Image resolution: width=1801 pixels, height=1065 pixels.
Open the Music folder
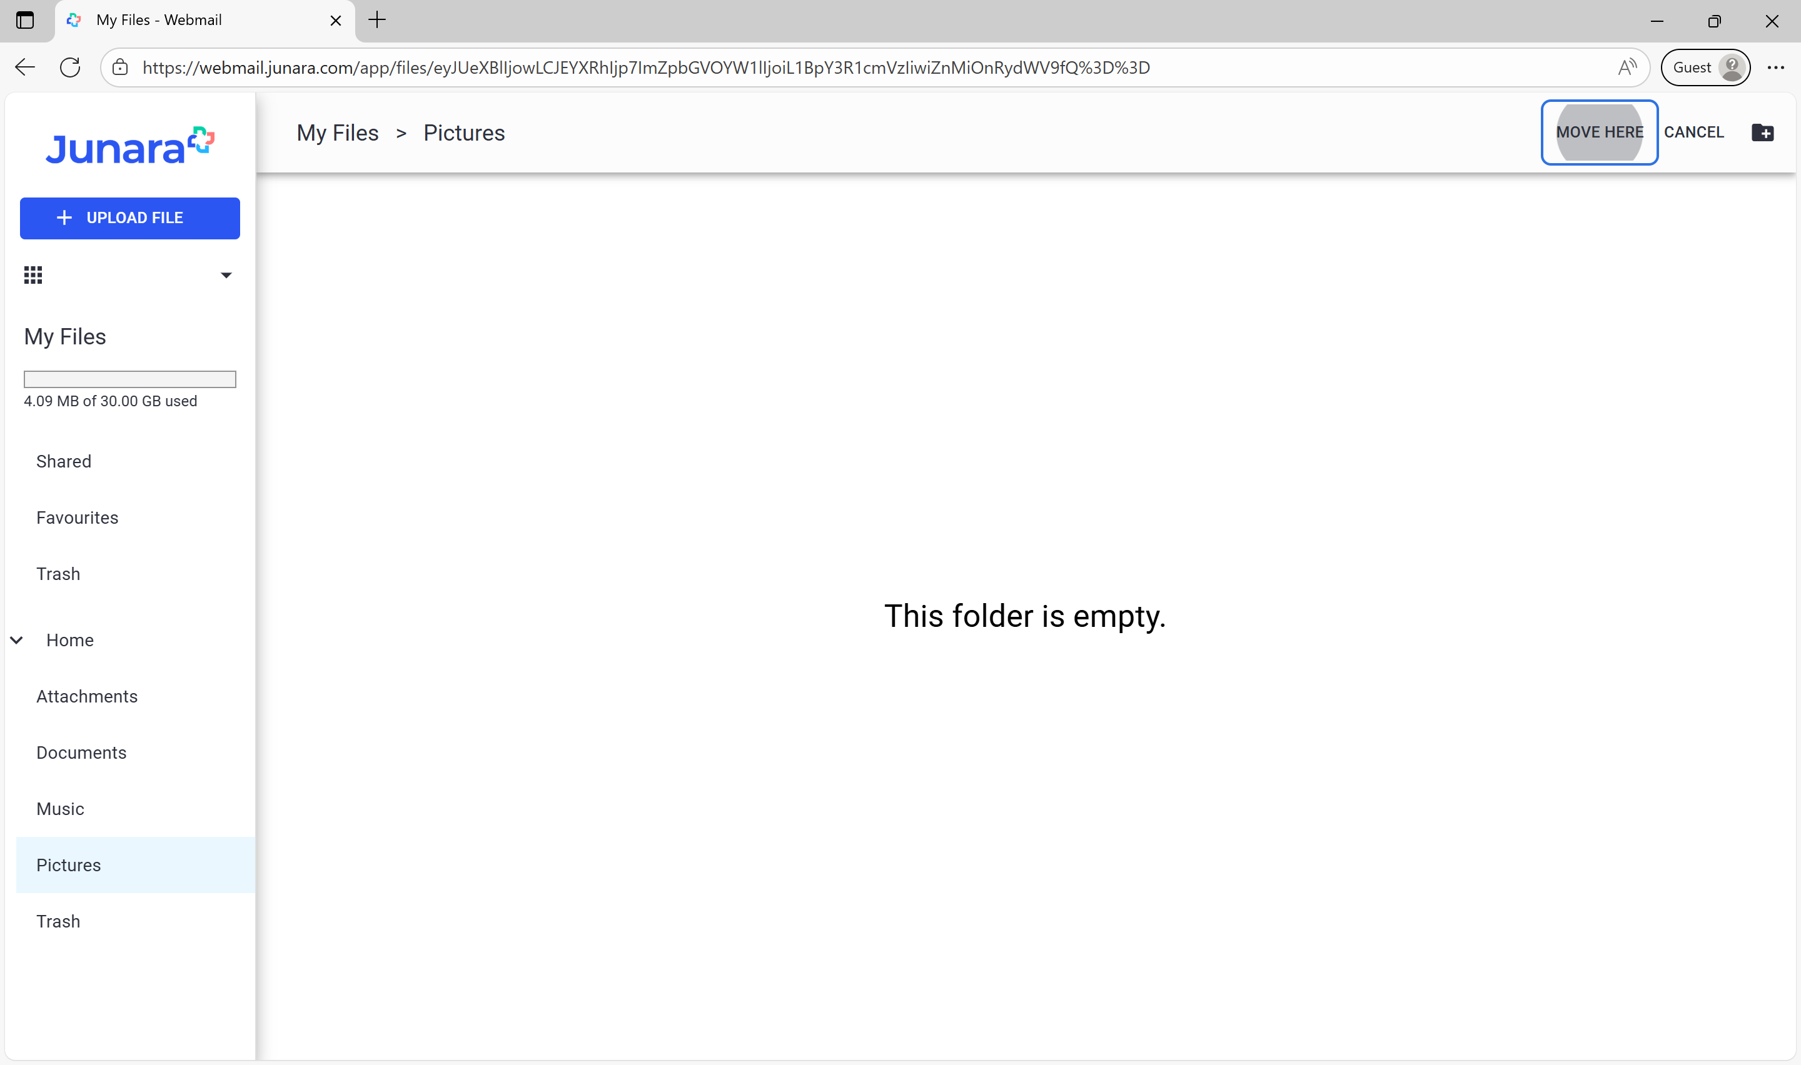click(x=60, y=809)
